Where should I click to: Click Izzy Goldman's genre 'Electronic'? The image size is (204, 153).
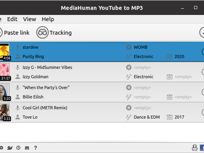[143, 77]
